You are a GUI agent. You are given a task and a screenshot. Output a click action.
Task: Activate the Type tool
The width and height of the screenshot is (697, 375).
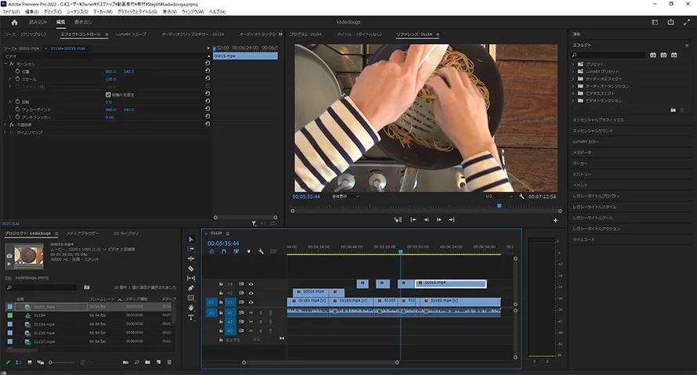click(x=191, y=317)
